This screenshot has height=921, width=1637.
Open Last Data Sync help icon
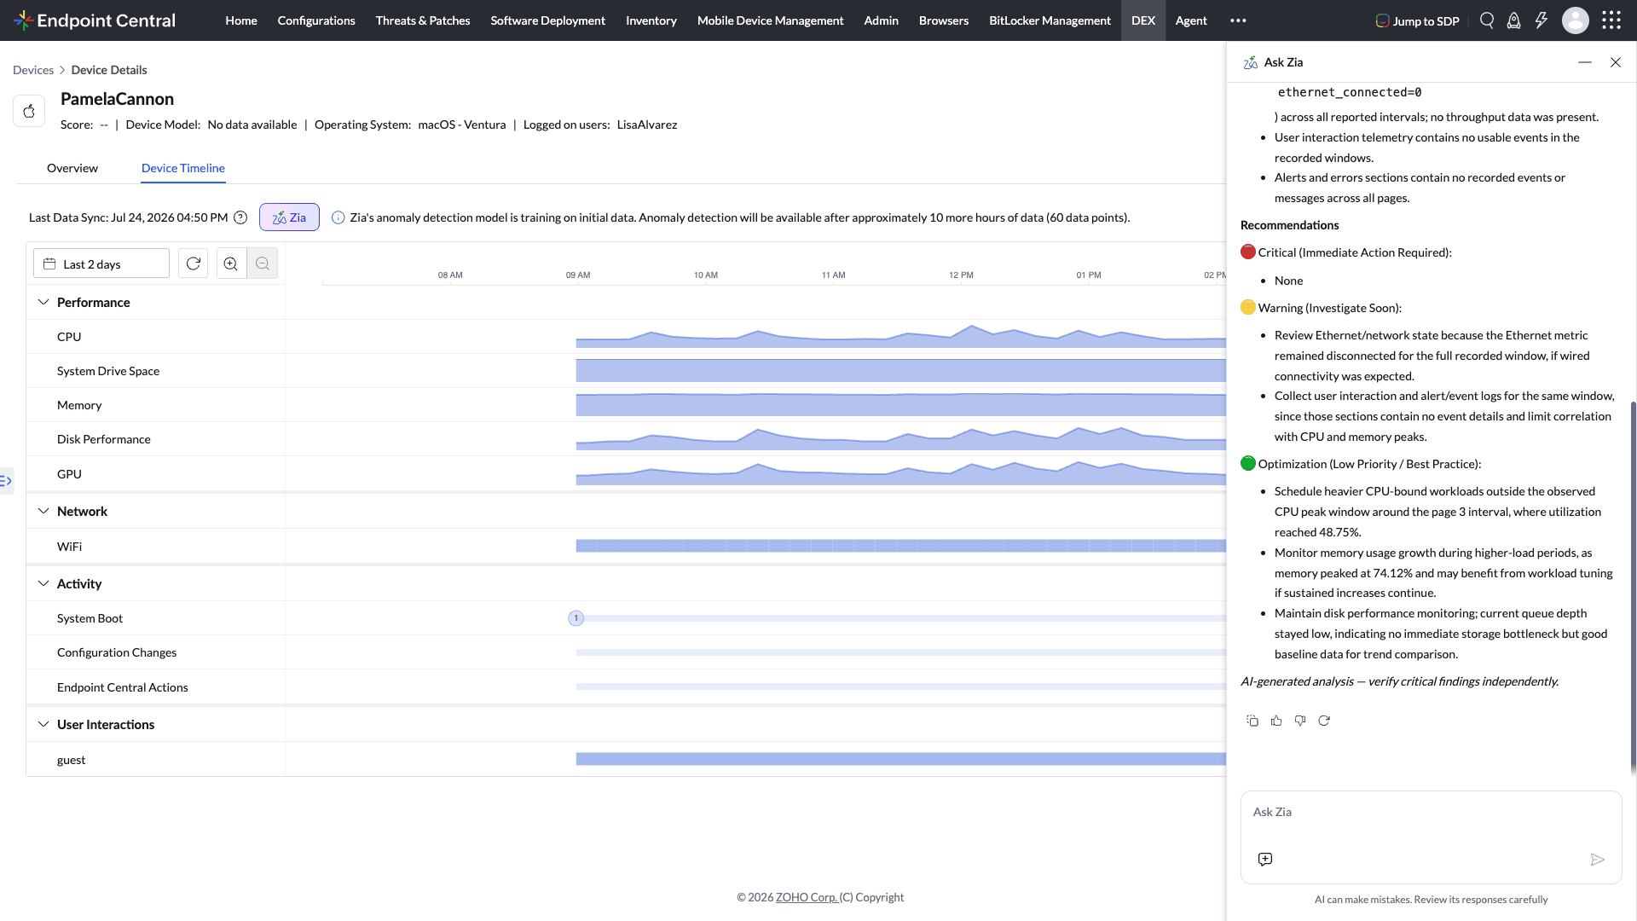tap(240, 217)
